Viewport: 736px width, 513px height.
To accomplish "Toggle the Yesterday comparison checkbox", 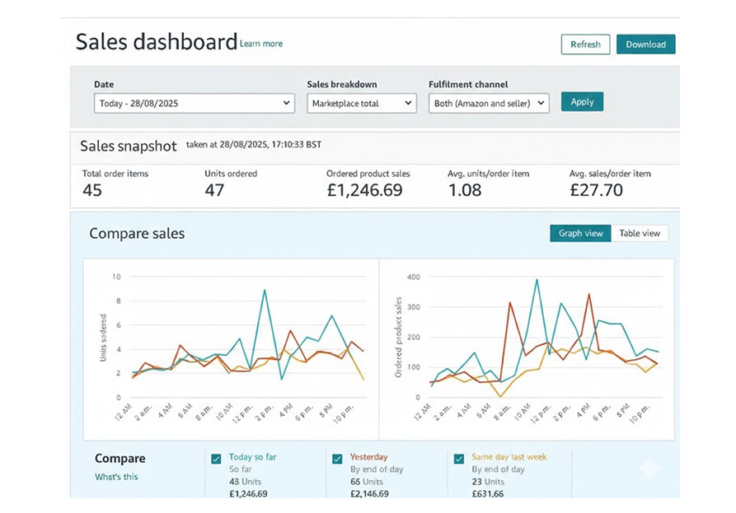I will (337, 459).
